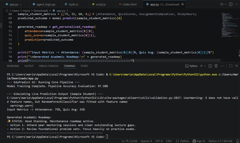Change end of line sequence CRLF
The image size is (240, 143).
coord(169,141)
